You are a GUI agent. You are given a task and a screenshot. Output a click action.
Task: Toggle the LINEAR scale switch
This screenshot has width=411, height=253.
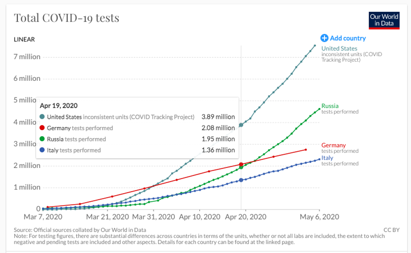coord(24,39)
